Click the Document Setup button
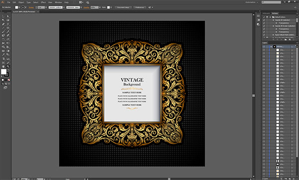The image size is (299, 180). pos(123,7)
